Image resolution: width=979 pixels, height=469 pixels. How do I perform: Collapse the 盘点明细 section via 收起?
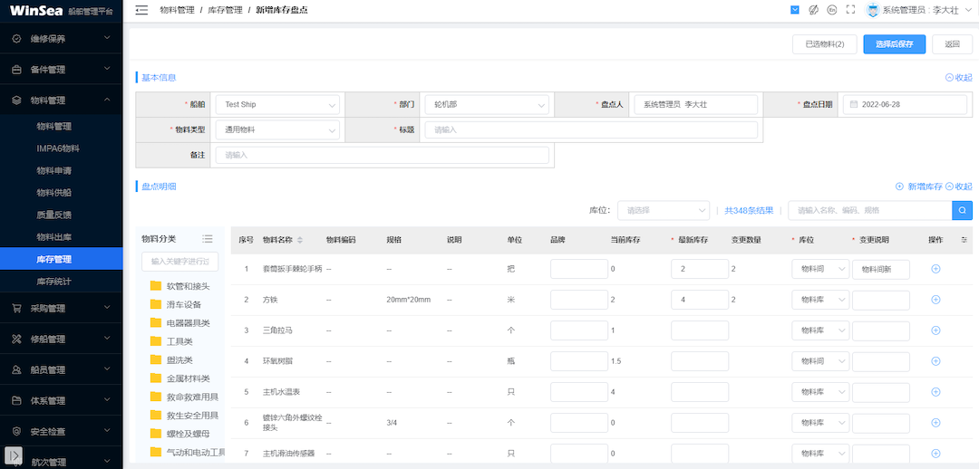(x=959, y=187)
